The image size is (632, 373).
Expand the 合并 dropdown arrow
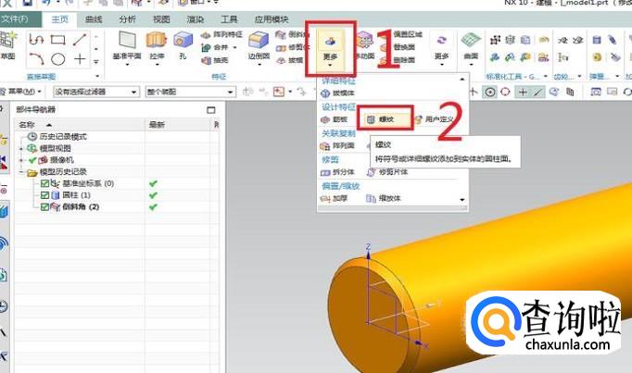(x=235, y=47)
